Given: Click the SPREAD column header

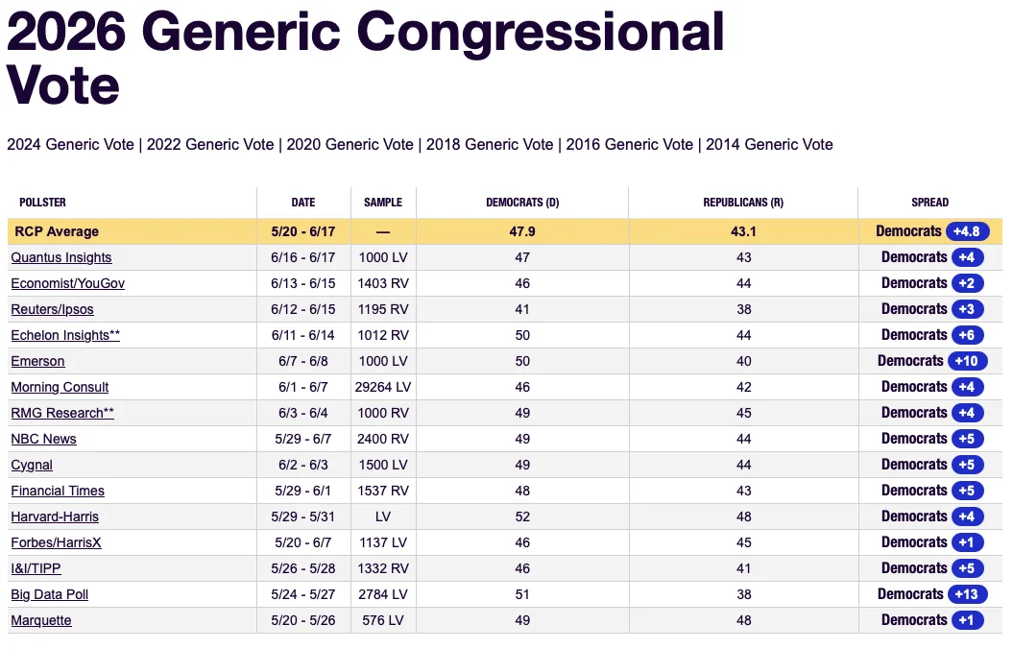Looking at the screenshot, I should click(929, 203).
